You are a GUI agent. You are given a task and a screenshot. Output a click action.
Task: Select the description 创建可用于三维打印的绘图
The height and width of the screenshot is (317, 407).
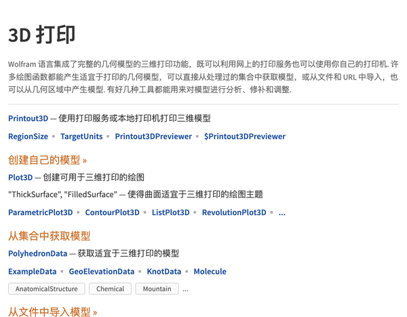point(94,177)
